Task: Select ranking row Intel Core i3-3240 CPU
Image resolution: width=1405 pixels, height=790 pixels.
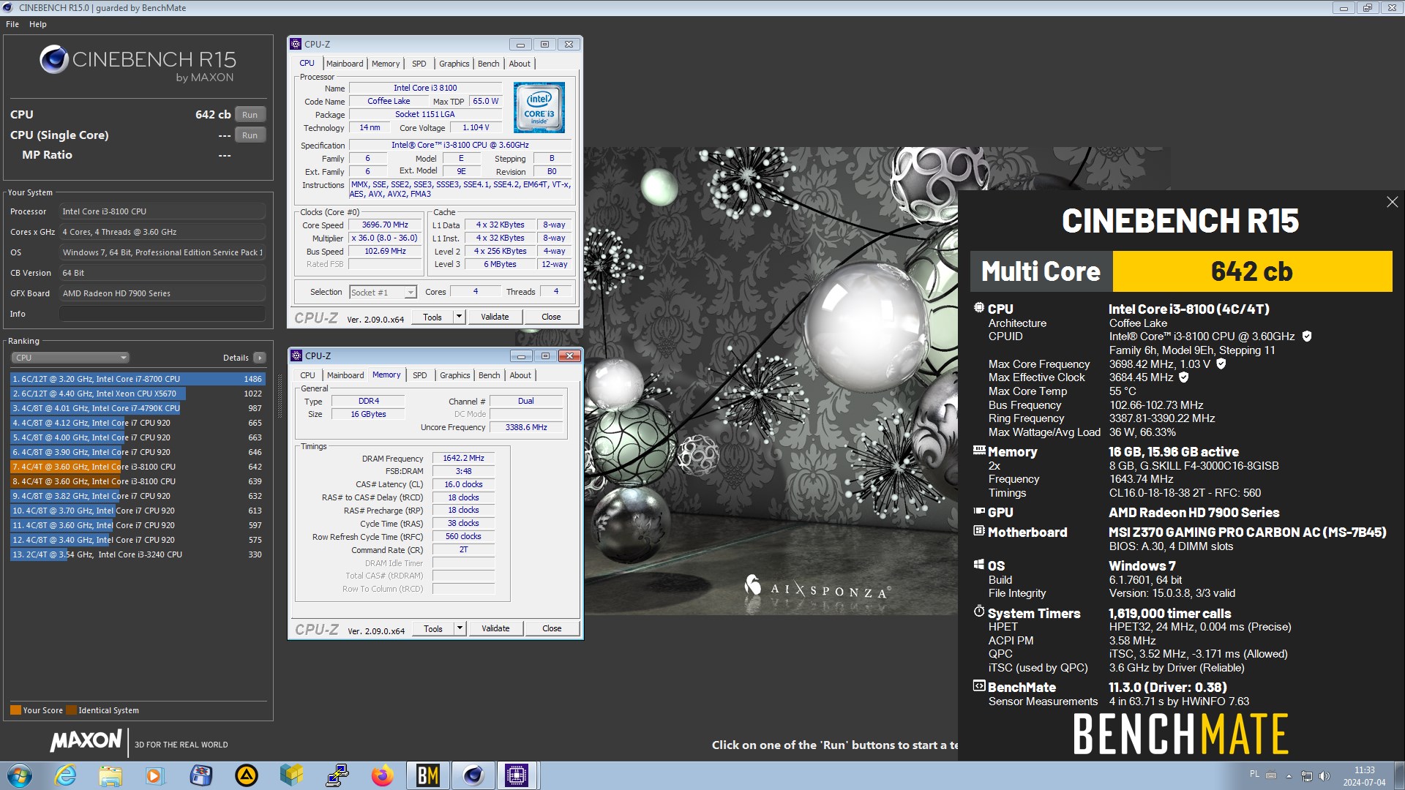Action: pyautogui.click(x=138, y=554)
